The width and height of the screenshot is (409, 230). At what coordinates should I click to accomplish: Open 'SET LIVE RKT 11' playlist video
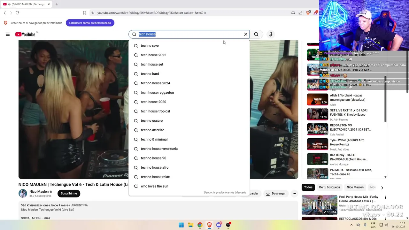coord(345,114)
